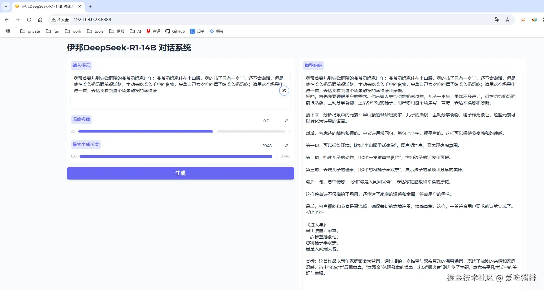
Task: Expand the private bookmark folder
Action: (30, 31)
